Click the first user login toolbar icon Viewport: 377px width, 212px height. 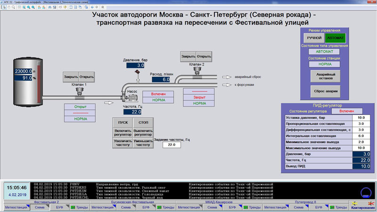[39, 7]
